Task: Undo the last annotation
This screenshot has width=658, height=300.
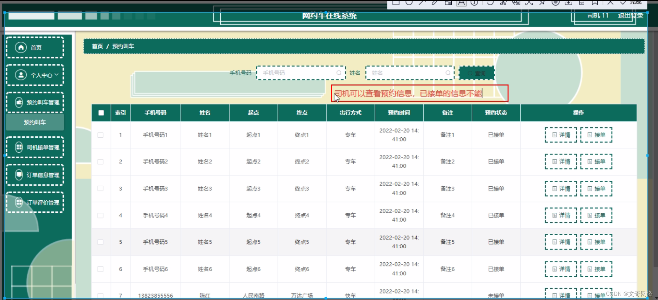Action: click(x=490, y=2)
